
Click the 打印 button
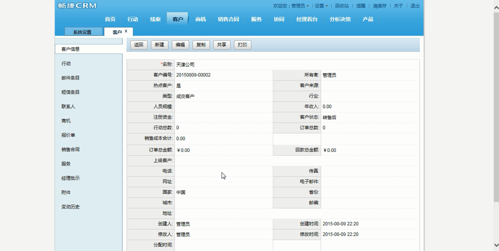click(x=243, y=45)
